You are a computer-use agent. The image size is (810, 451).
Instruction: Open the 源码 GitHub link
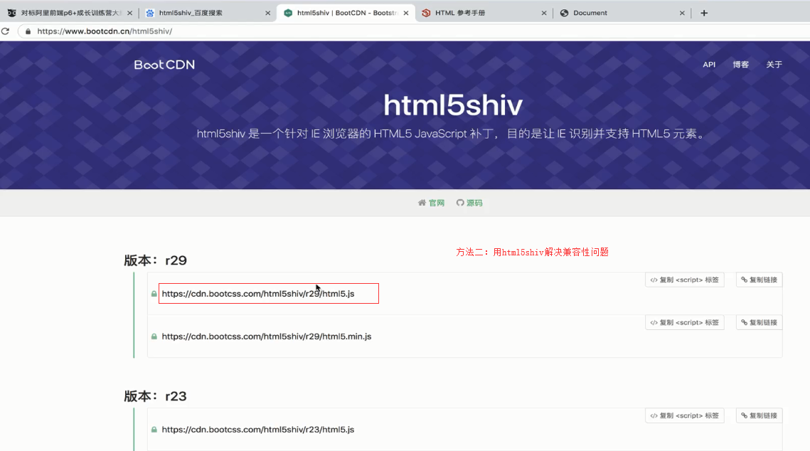pos(469,203)
